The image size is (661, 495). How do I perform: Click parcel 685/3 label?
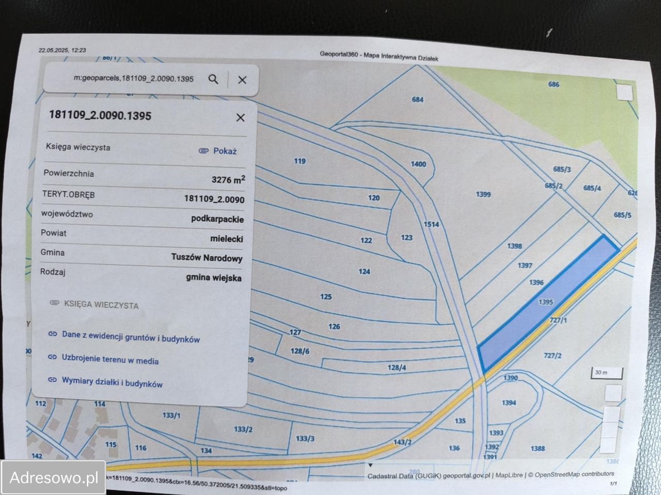[x=562, y=169]
